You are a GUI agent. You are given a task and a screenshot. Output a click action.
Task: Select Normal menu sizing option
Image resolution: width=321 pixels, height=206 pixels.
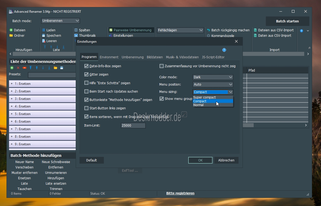[x=213, y=105]
